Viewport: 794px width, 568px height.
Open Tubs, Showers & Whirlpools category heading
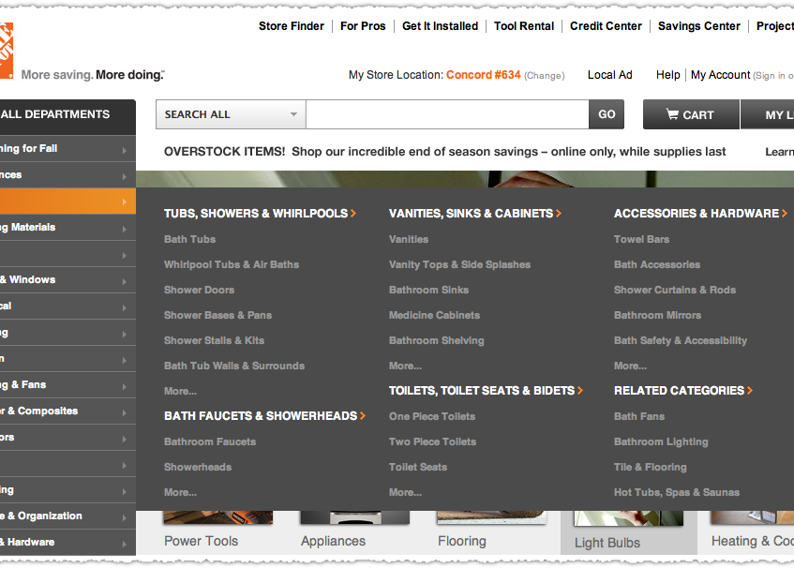click(x=260, y=214)
